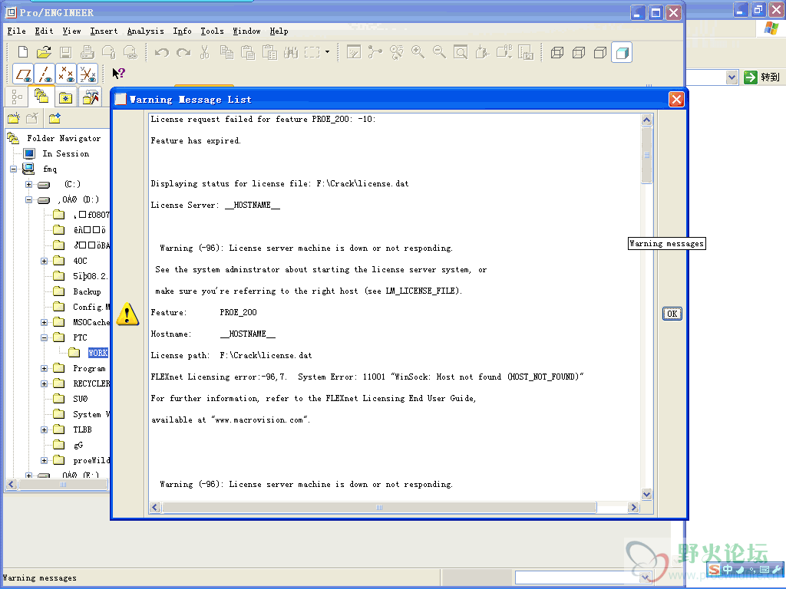Click the Zoom In magnifier icon
786x589 pixels.
click(418, 52)
